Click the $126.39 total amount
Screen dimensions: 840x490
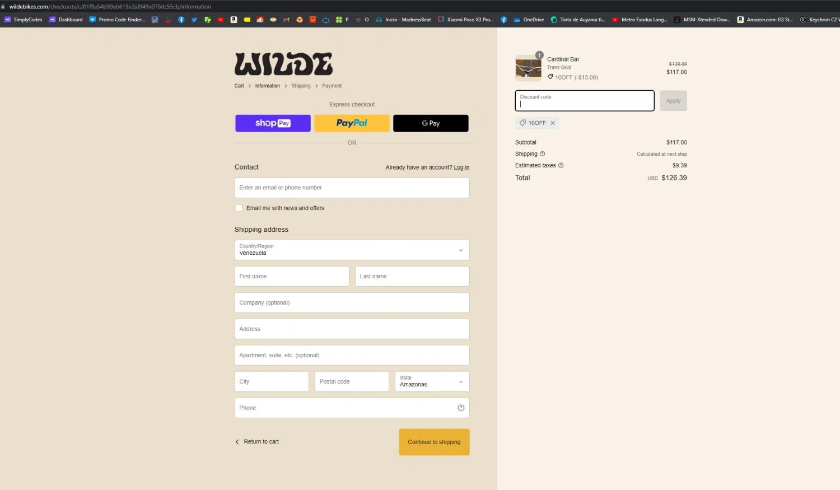click(x=674, y=178)
